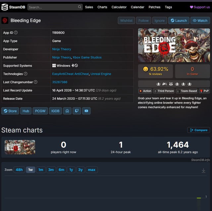This screenshot has height=211, width=212.
Task: Set chart zoom to 48h
Action: coord(19,170)
